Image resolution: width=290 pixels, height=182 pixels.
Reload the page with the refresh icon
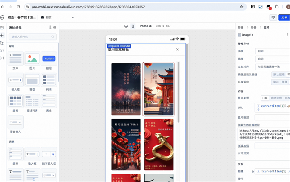click(18, 7)
